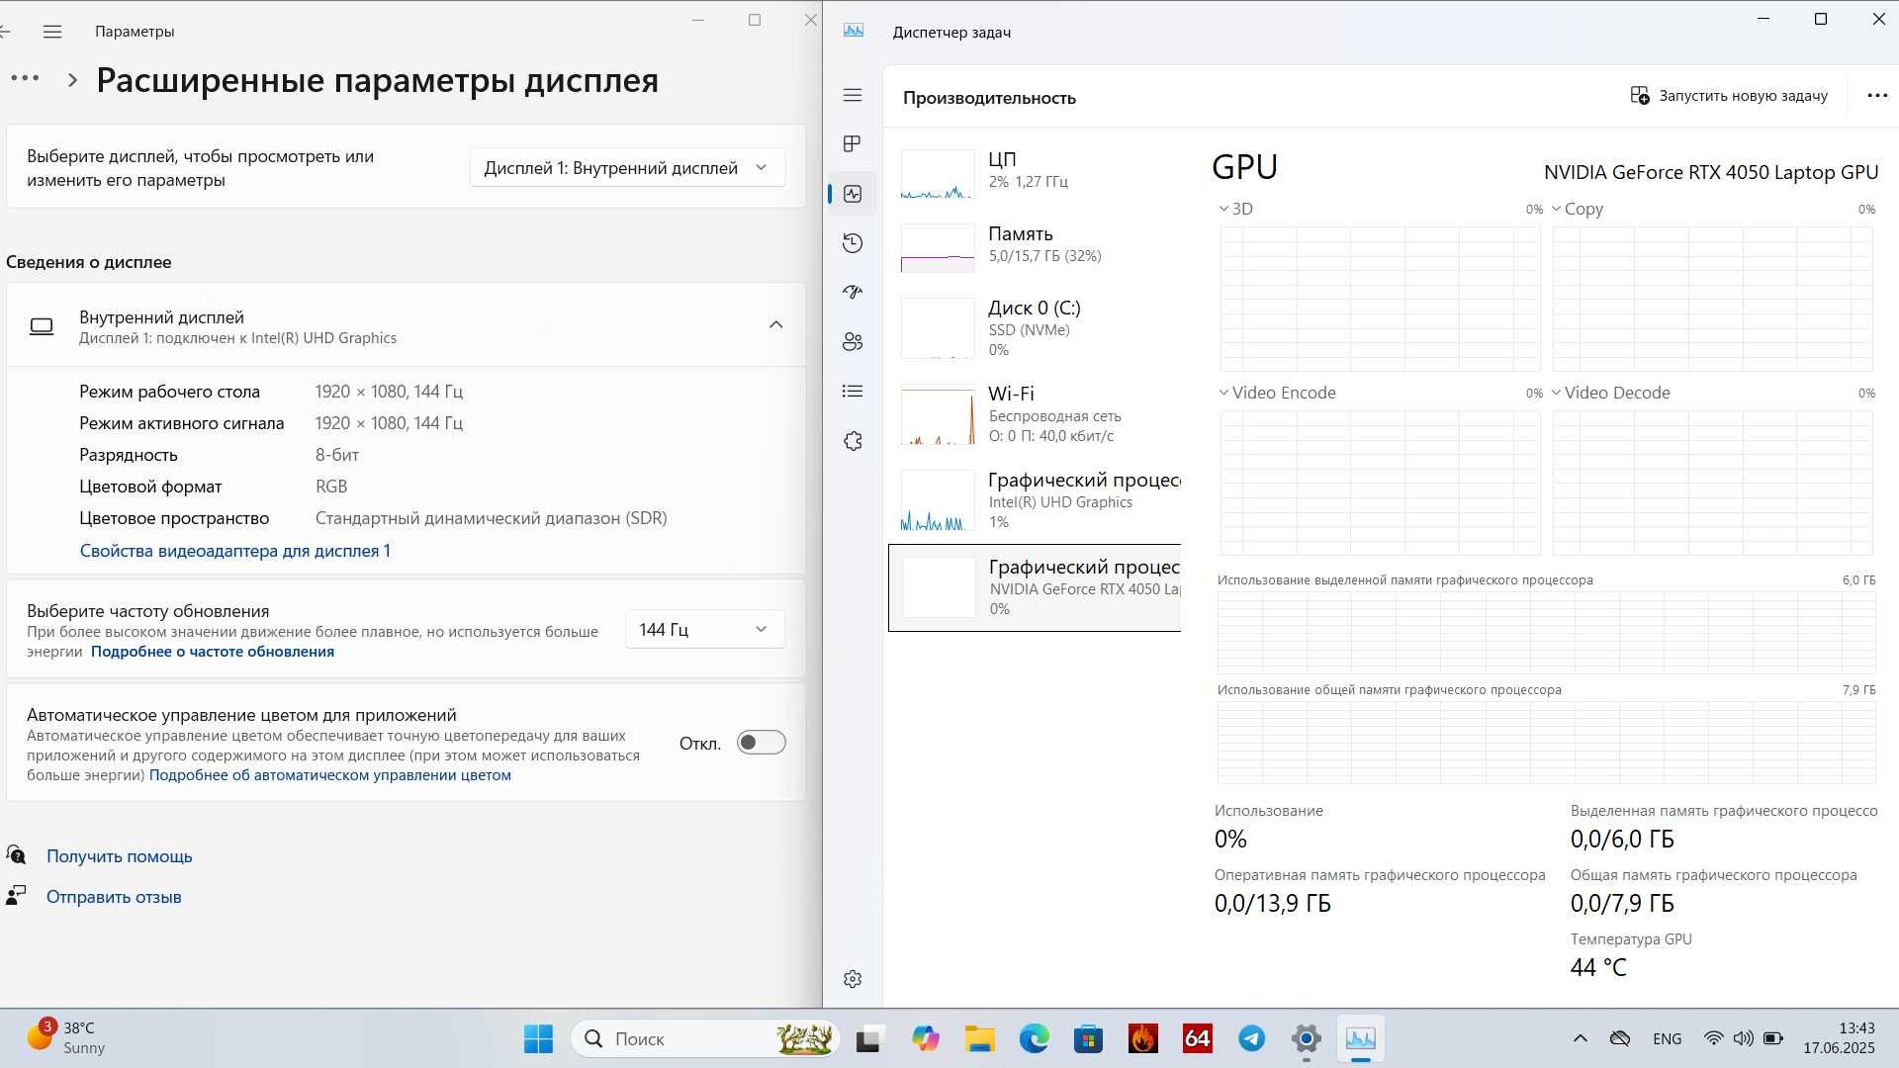Open Task Manager more options (three dots)

tap(1876, 96)
